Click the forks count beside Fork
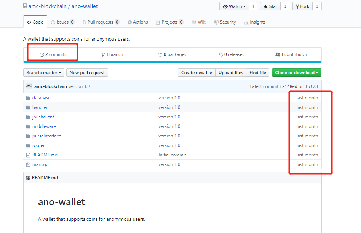The height and width of the screenshot is (233, 361). click(x=317, y=6)
